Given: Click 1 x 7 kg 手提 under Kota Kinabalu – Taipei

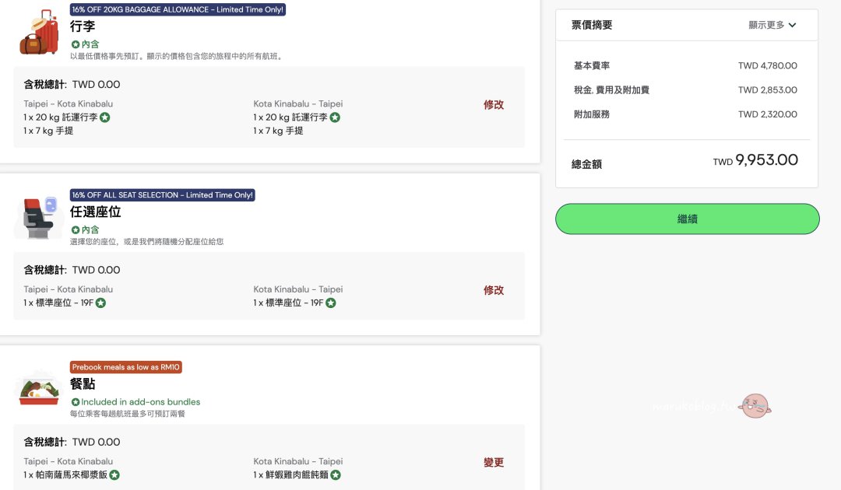Looking at the screenshot, I should click(278, 131).
